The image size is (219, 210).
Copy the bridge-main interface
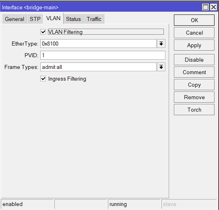[194, 85]
